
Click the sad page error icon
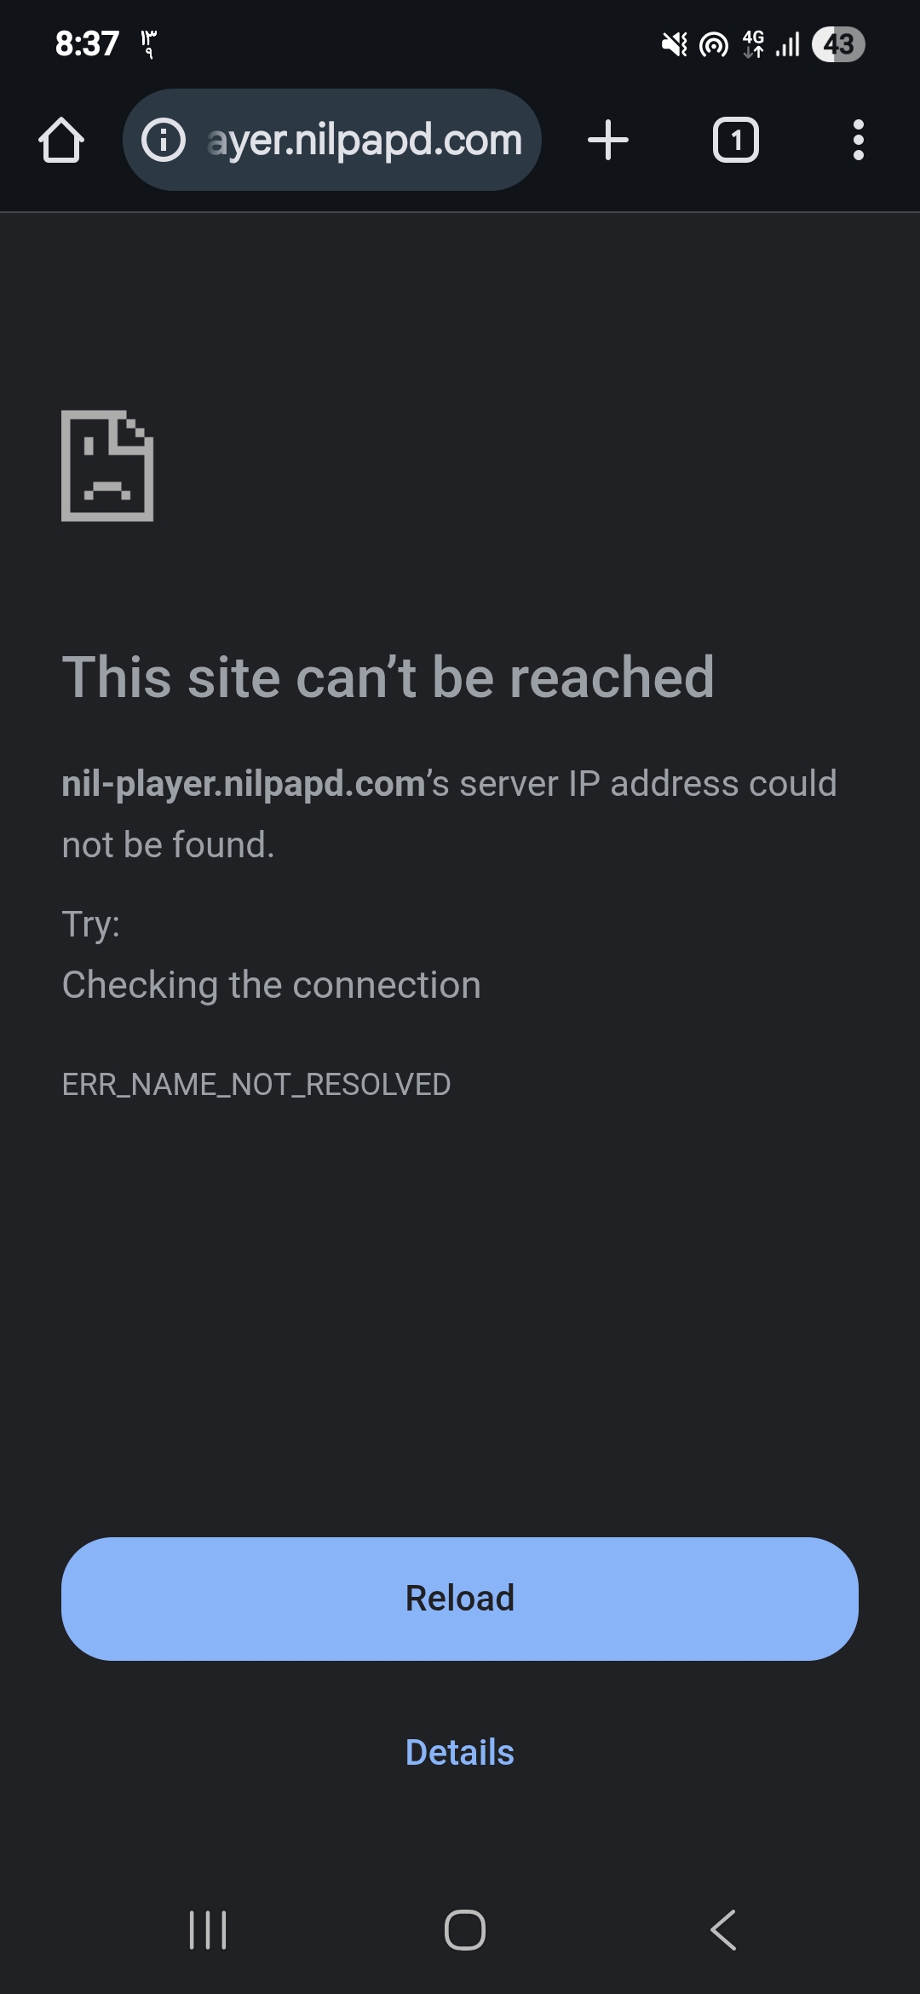pos(107,465)
